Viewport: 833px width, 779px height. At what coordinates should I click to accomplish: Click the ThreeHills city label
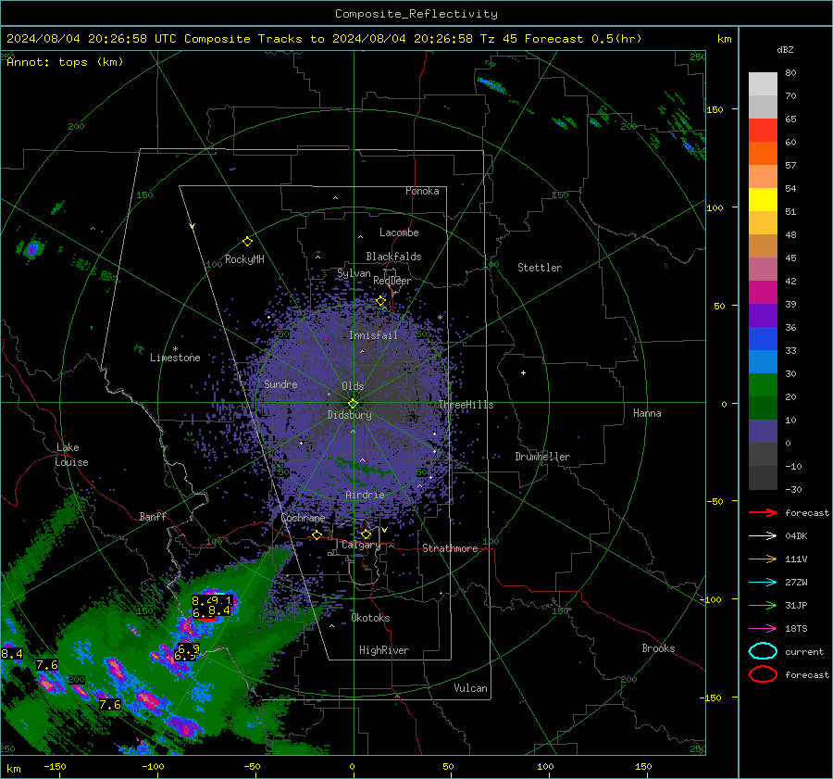pos(466,405)
